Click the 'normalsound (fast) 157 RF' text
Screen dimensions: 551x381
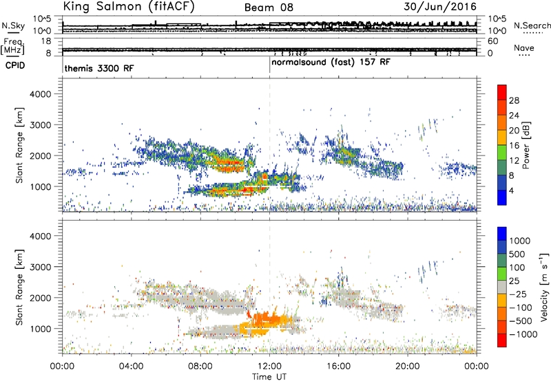pyautogui.click(x=331, y=63)
